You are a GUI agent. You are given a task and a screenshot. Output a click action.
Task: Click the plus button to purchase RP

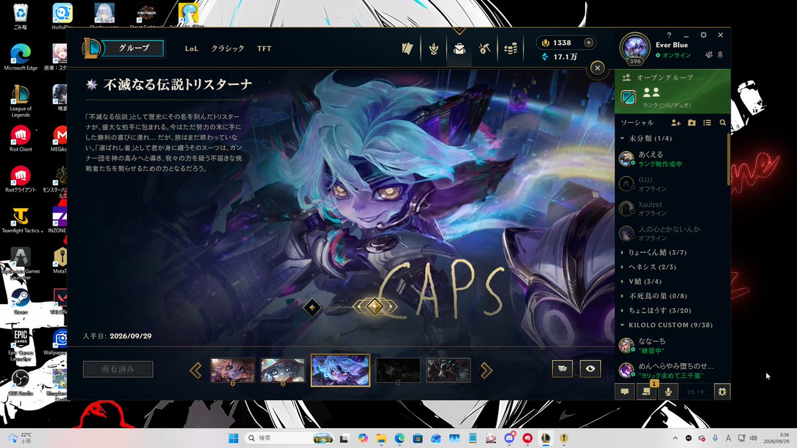[x=588, y=42]
